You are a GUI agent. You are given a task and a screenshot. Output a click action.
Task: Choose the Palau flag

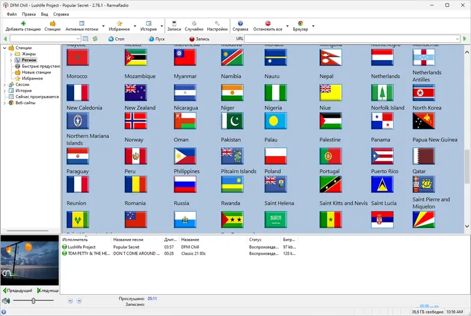[x=276, y=121]
